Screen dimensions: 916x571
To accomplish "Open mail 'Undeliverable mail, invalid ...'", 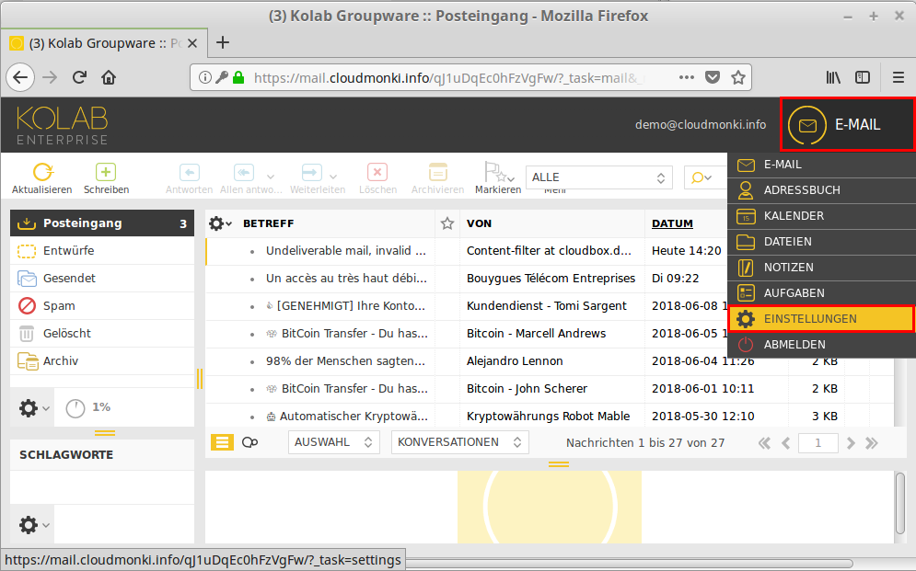I will tap(346, 251).
